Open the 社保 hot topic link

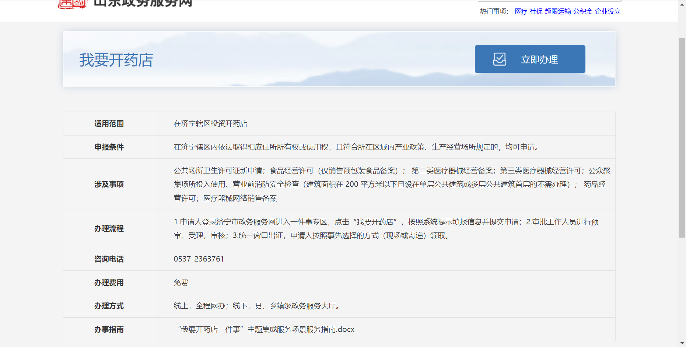pos(536,11)
